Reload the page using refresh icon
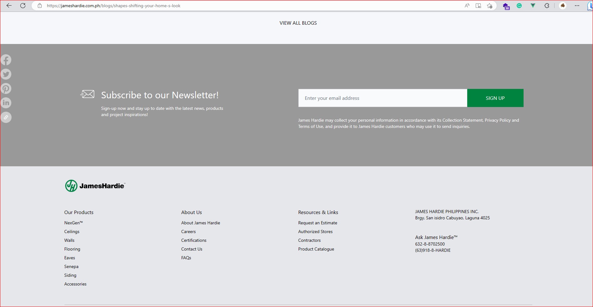This screenshot has height=307, width=593. pyautogui.click(x=23, y=6)
